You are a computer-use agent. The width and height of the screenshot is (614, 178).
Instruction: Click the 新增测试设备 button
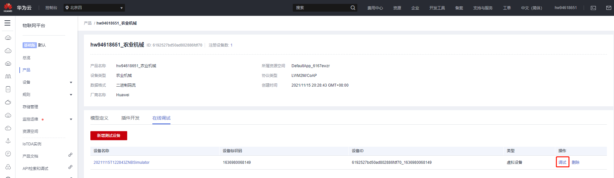point(109,136)
